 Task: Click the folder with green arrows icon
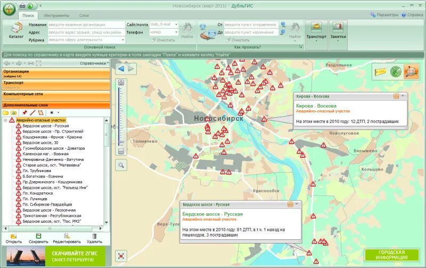click(x=14, y=112)
